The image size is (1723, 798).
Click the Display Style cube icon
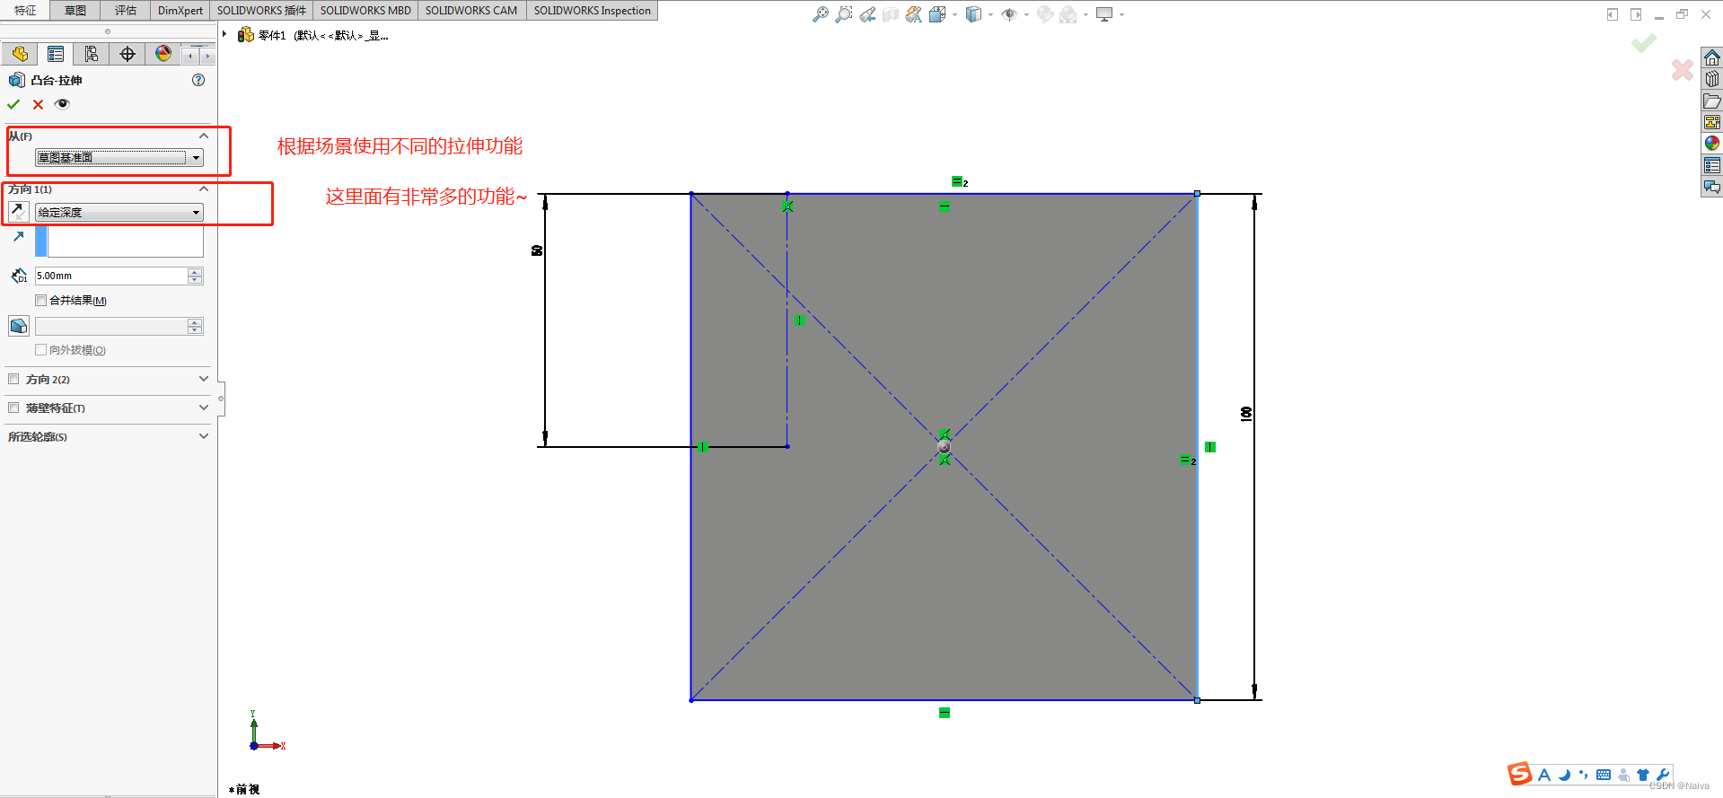[973, 14]
